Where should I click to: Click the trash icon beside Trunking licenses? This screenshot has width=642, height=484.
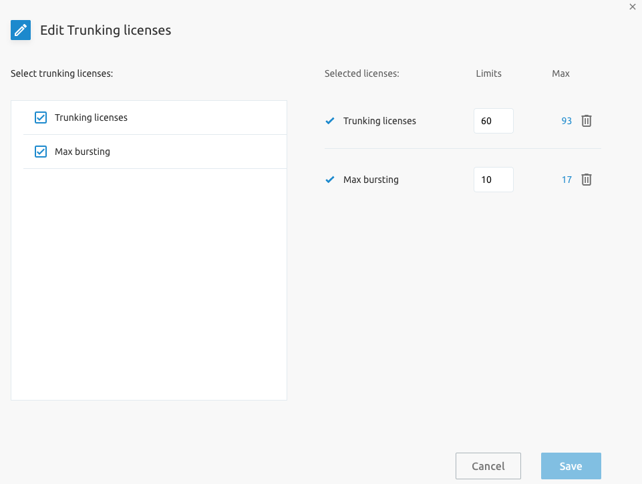[x=586, y=121]
